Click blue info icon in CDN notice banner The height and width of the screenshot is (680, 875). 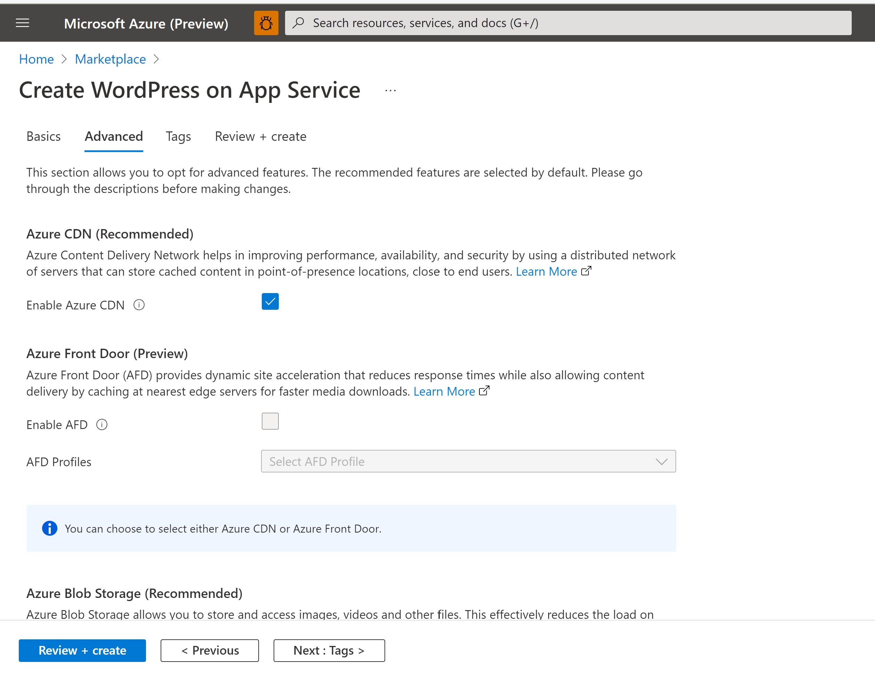click(x=50, y=528)
